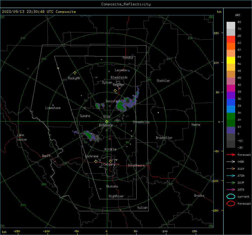The height and width of the screenshot is (235, 252).
Task: Click the Limestone label
Action: [53, 108]
